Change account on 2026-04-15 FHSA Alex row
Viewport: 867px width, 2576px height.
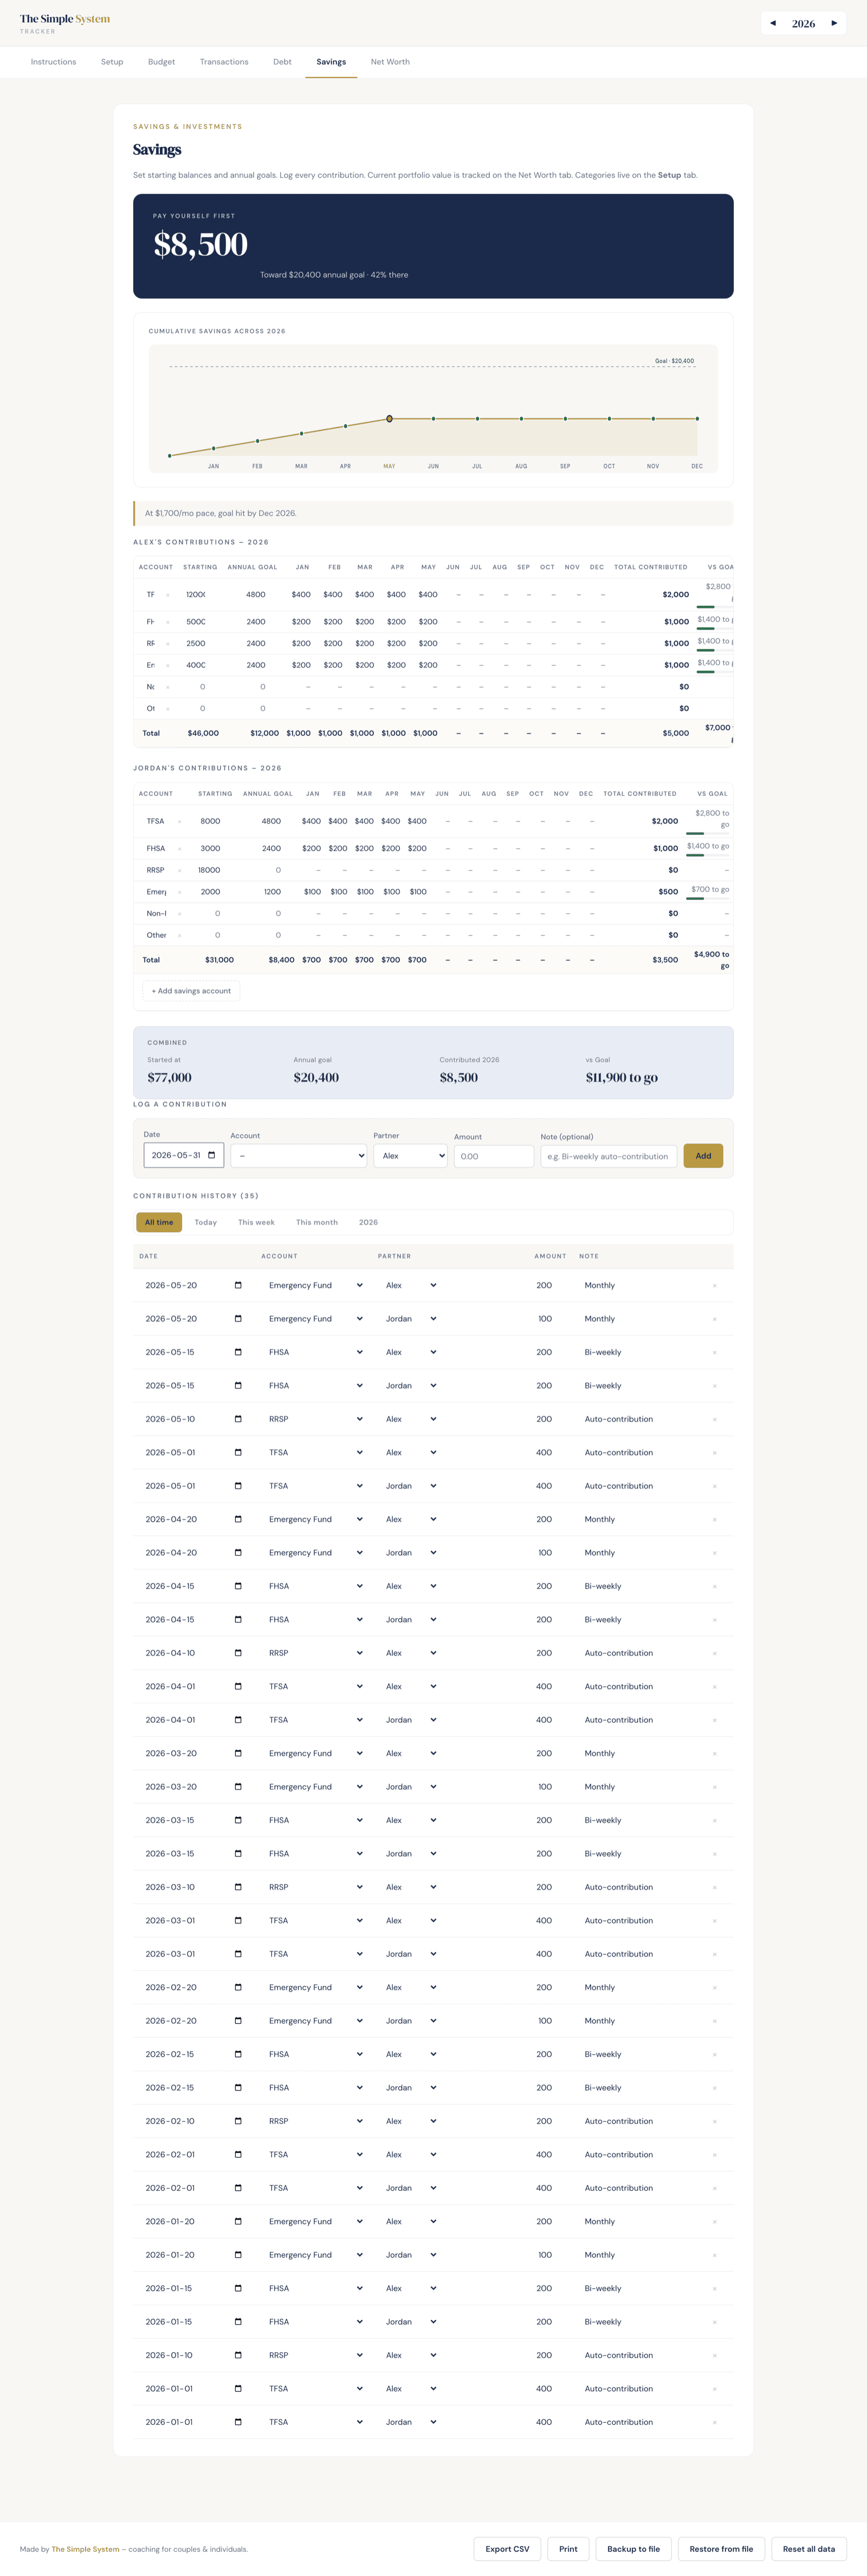pos(315,1586)
